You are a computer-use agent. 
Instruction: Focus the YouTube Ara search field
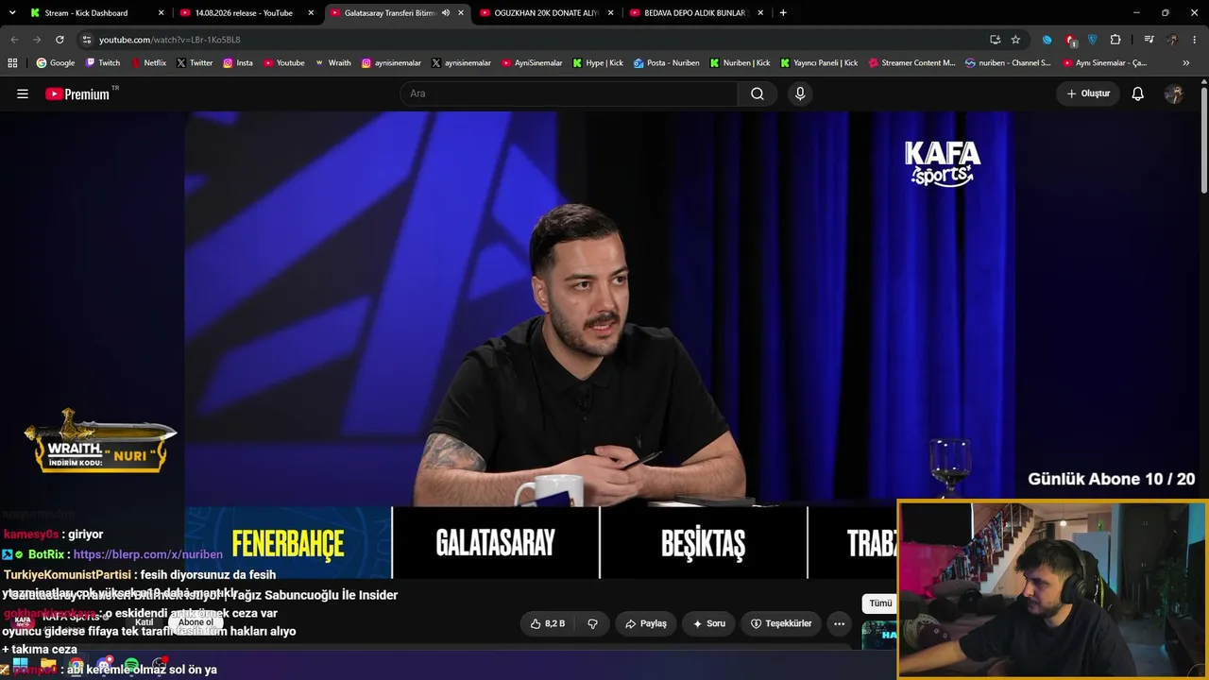click(570, 93)
